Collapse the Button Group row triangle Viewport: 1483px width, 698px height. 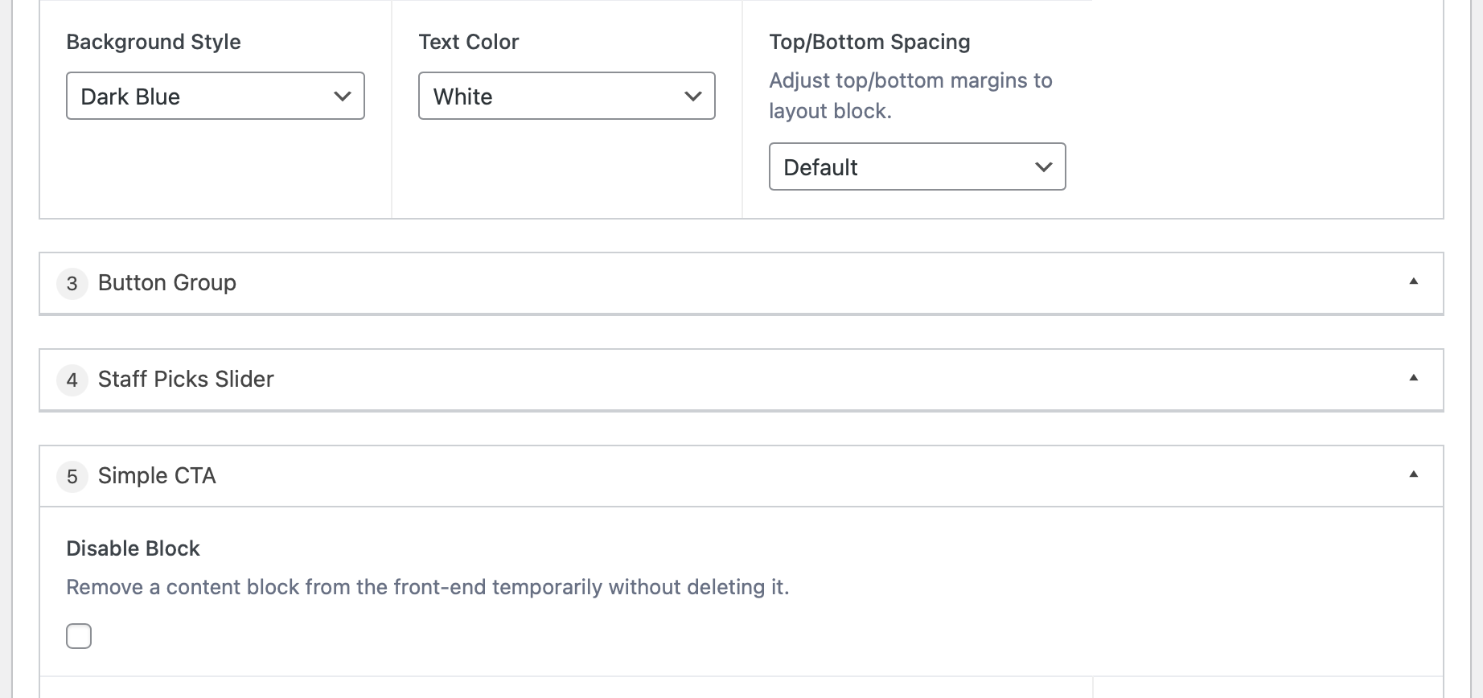click(1413, 281)
